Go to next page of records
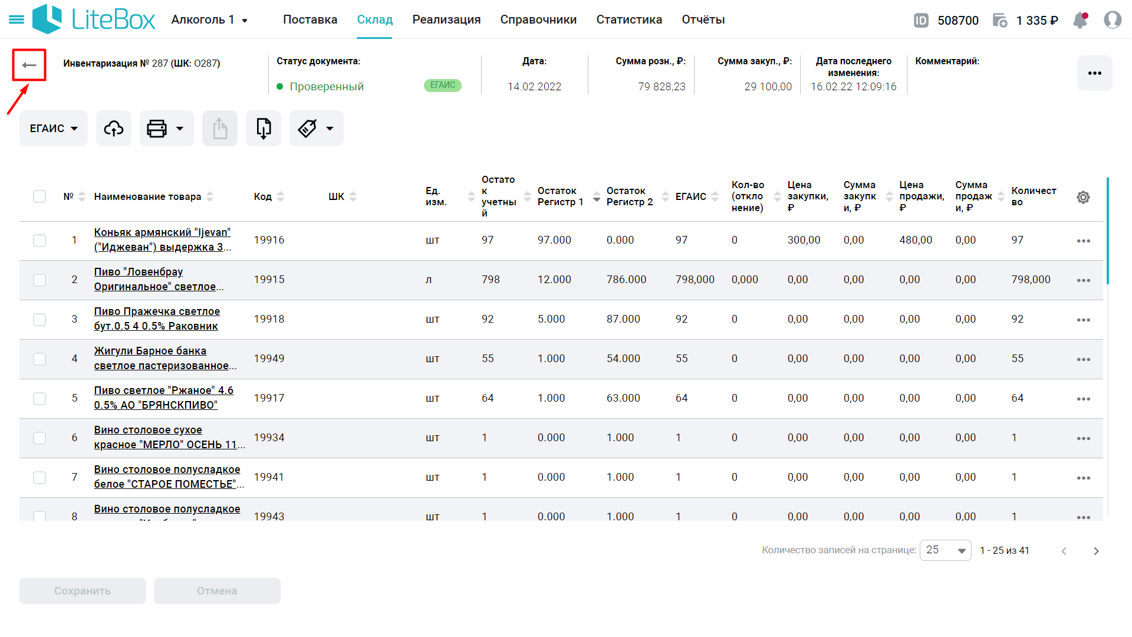Viewport: 1132px width, 637px height. [1096, 551]
